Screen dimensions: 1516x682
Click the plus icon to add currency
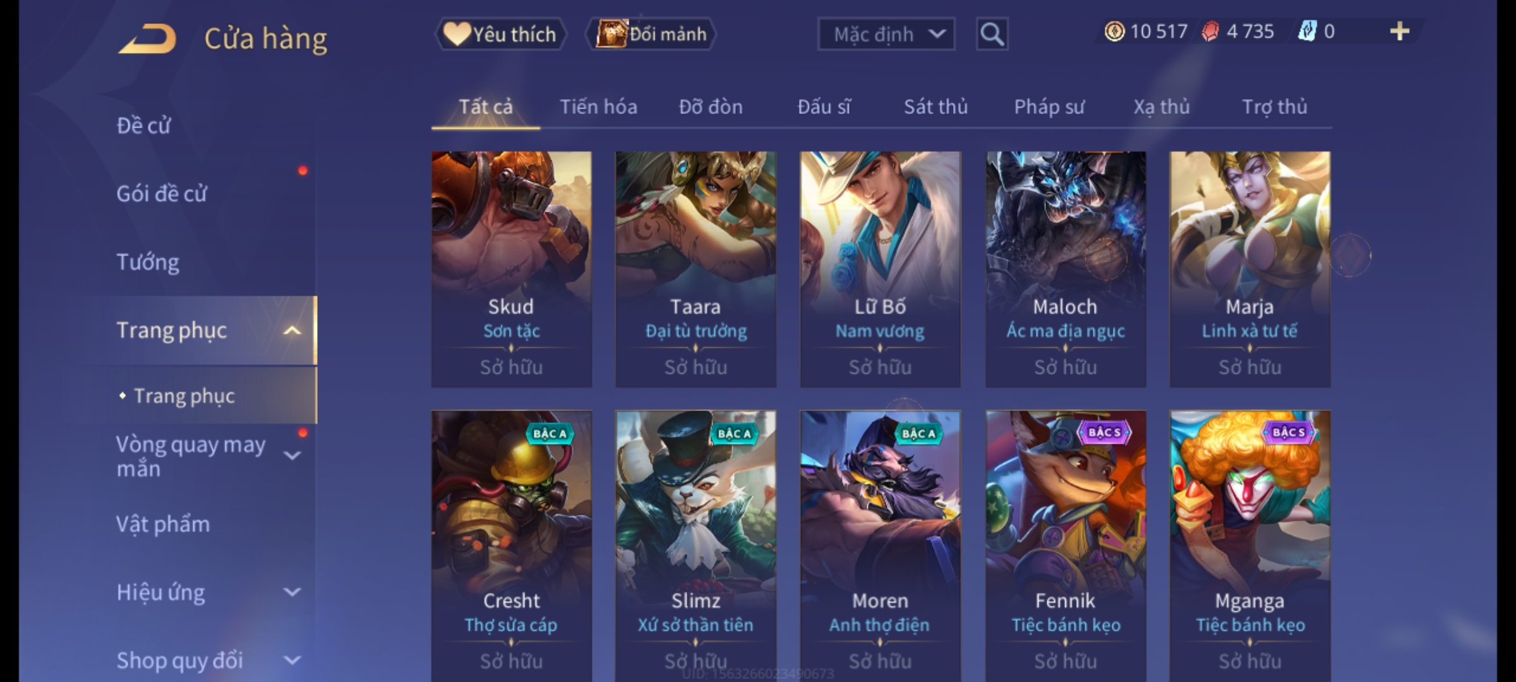coord(1400,31)
